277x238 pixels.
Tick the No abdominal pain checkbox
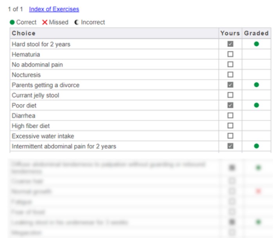click(x=231, y=64)
